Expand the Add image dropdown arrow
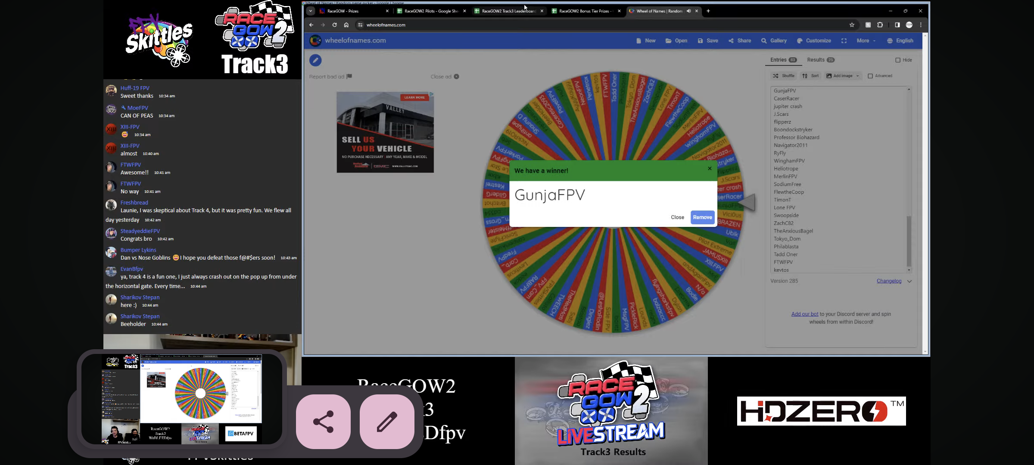The width and height of the screenshot is (1034, 465). [x=858, y=76]
